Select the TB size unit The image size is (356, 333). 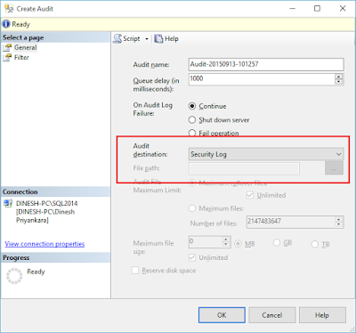(x=315, y=244)
